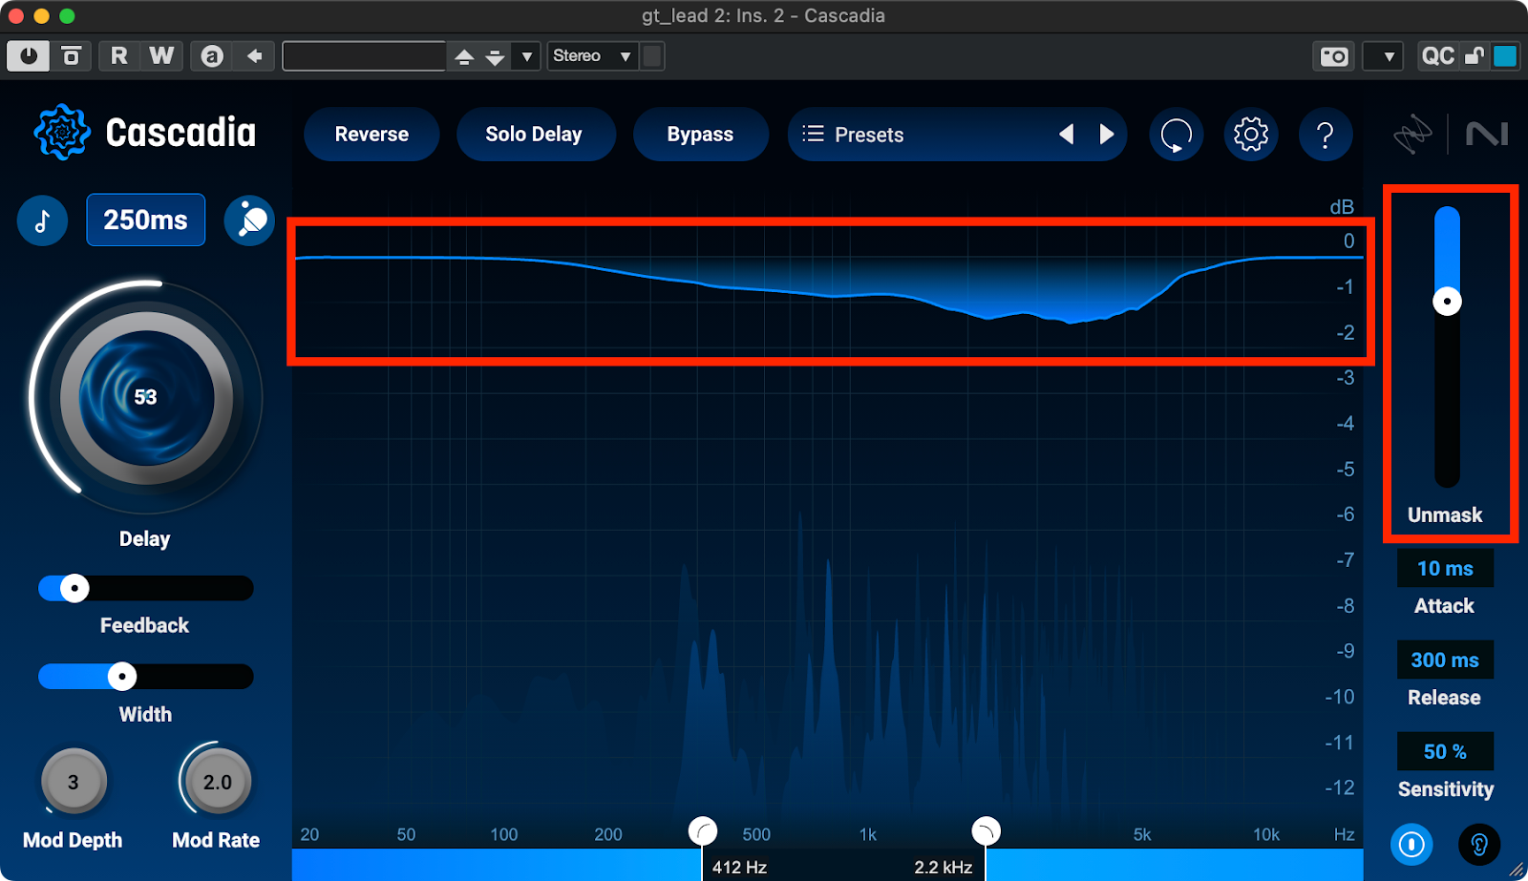Click the reset/undo circular arrow icon

(1176, 135)
